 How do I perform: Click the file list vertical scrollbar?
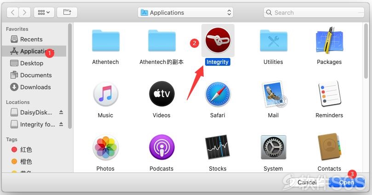[x=366, y=51]
